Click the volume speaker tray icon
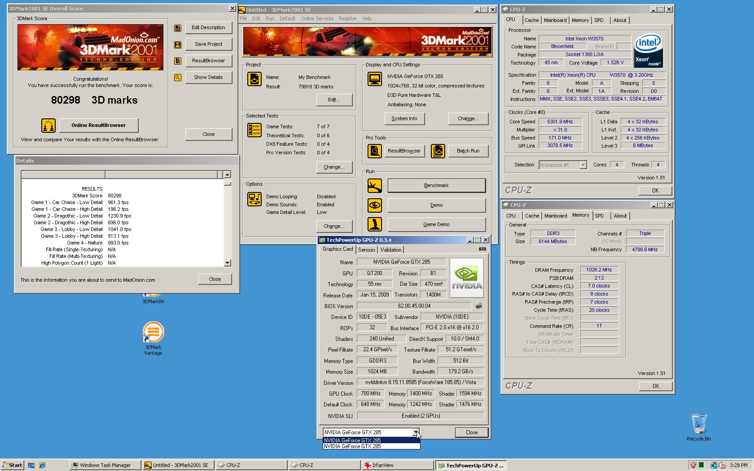This screenshot has height=471, width=754. 722,465
